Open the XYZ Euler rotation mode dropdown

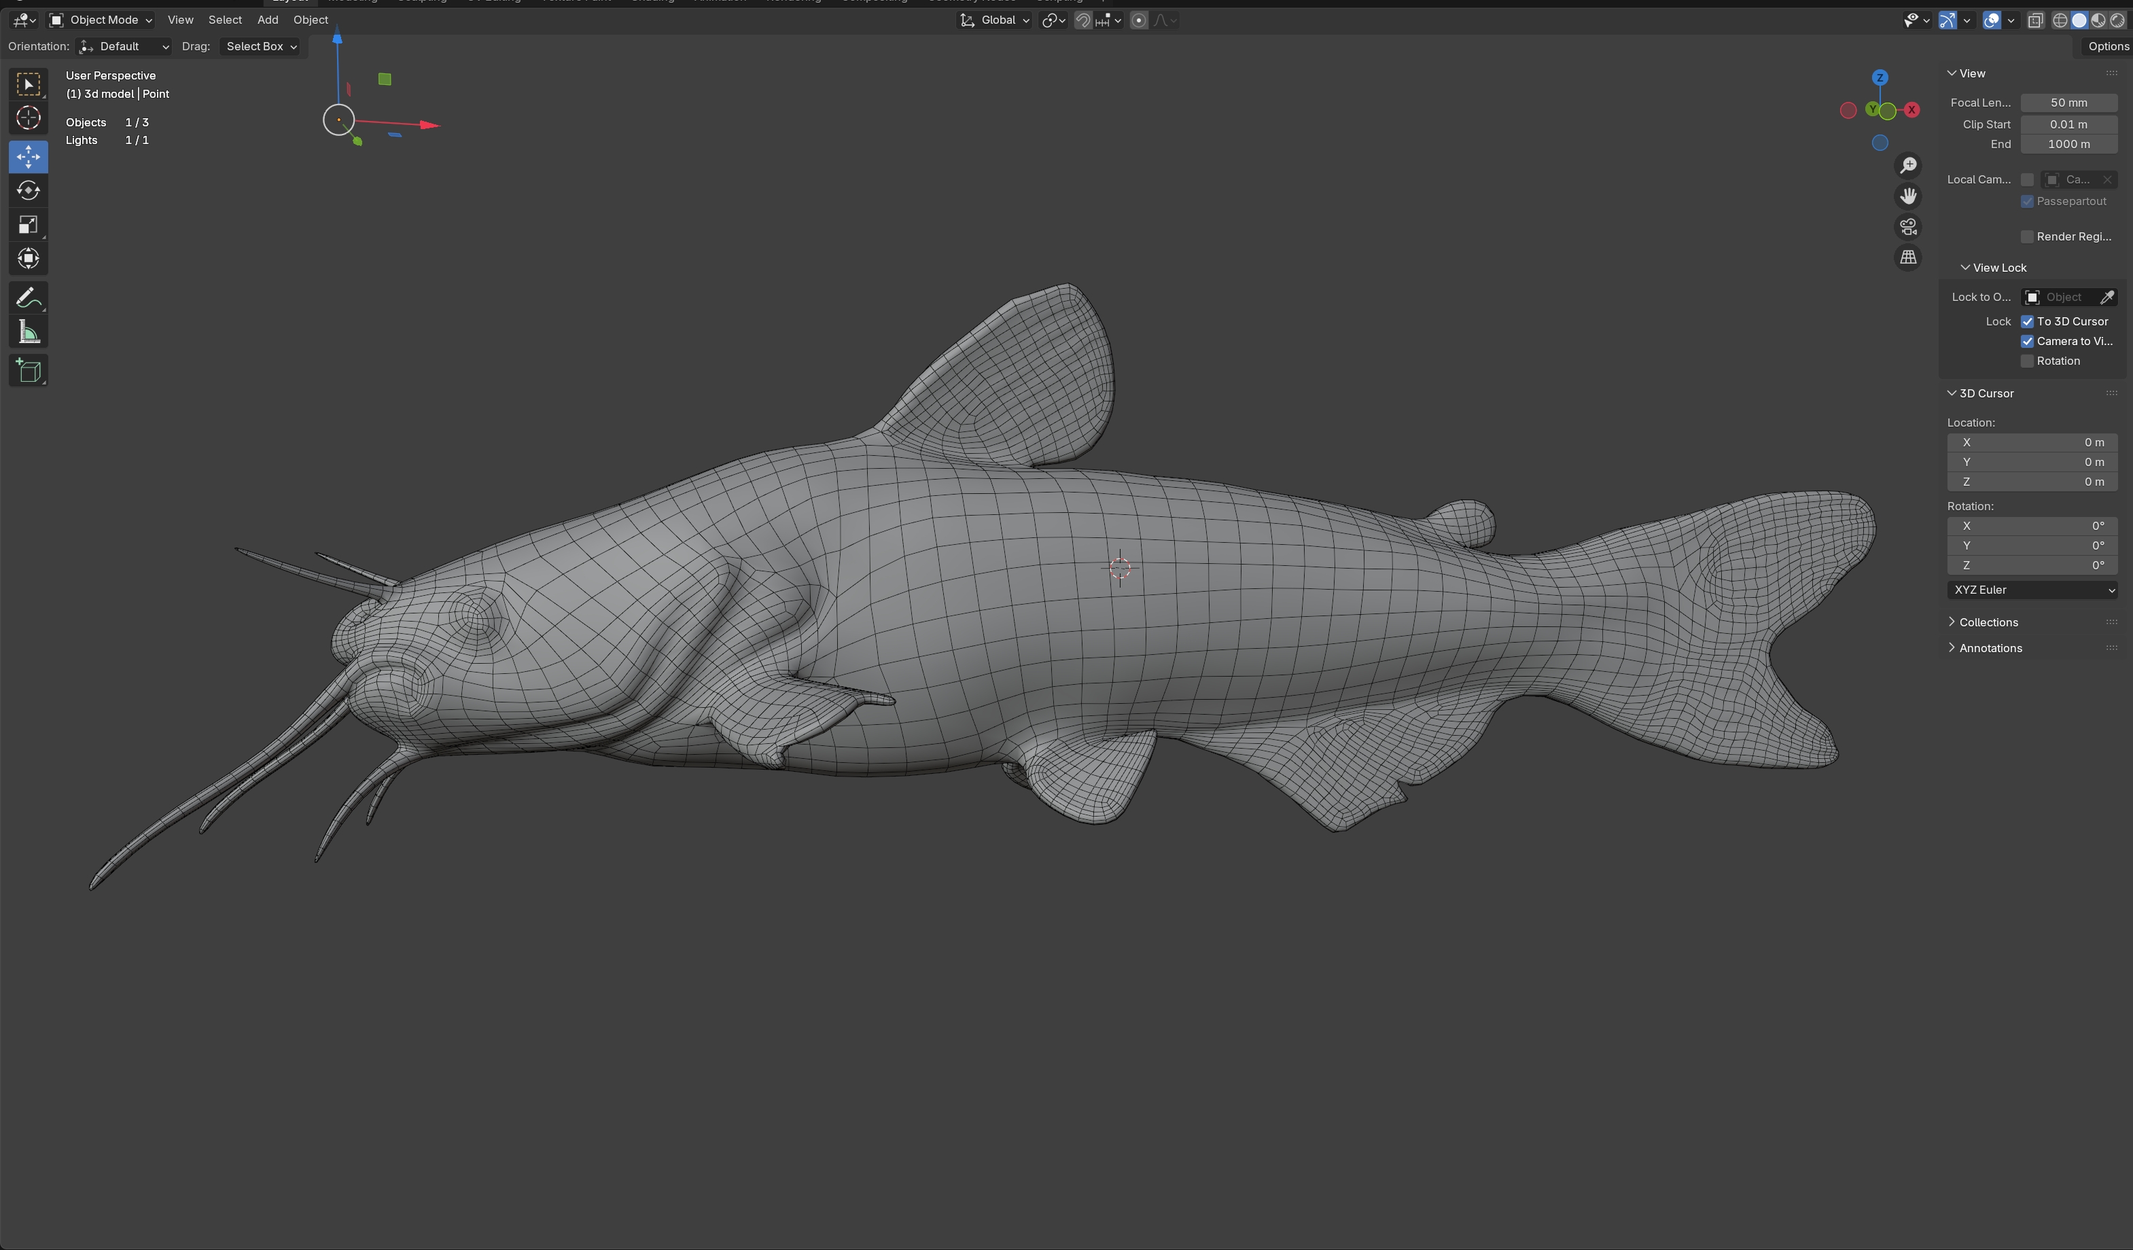[2032, 590]
